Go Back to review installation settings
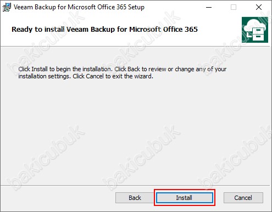The image size is (272, 212). [x=135, y=198]
